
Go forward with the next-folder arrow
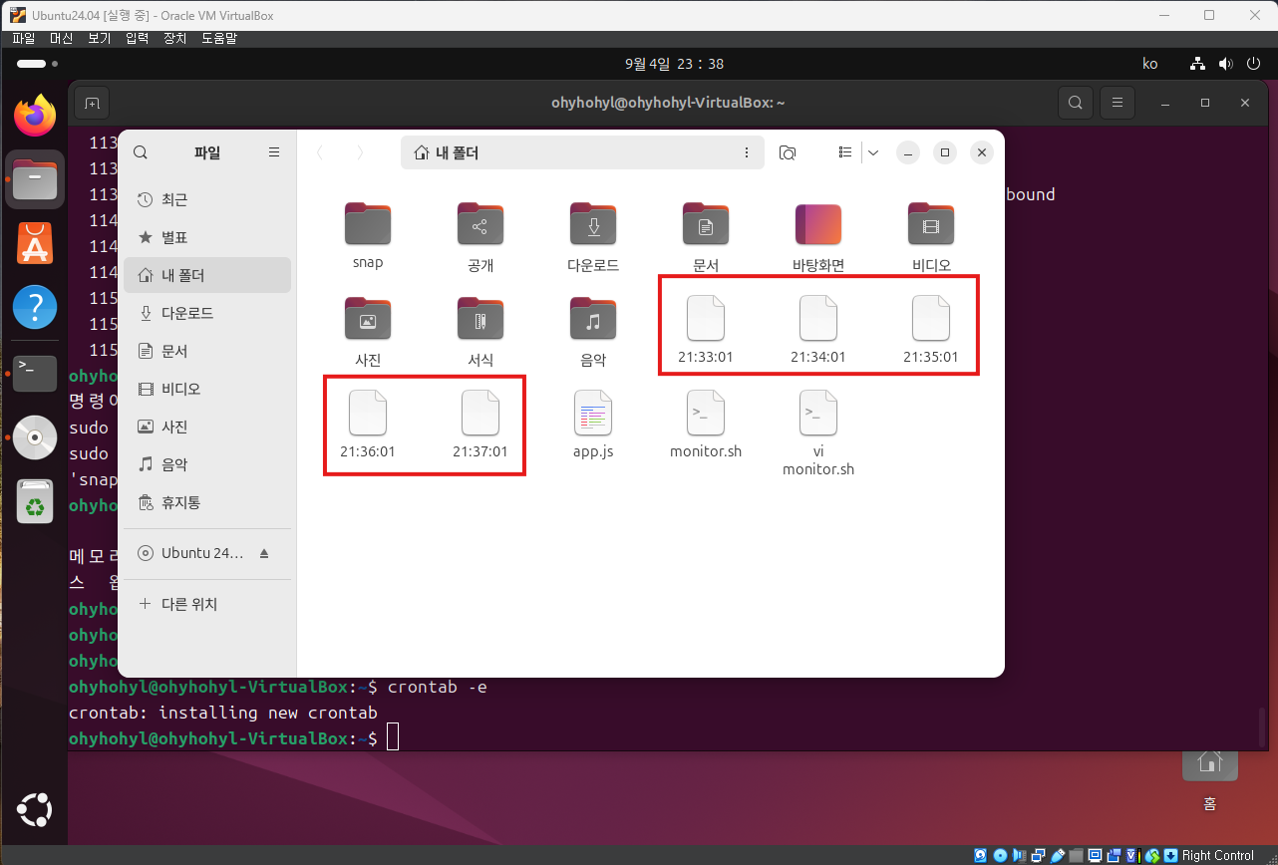[x=360, y=152]
